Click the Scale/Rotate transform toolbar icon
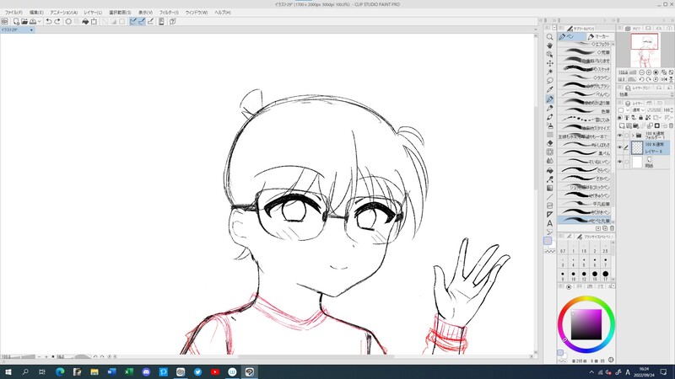675x379 pixels. 94,22
